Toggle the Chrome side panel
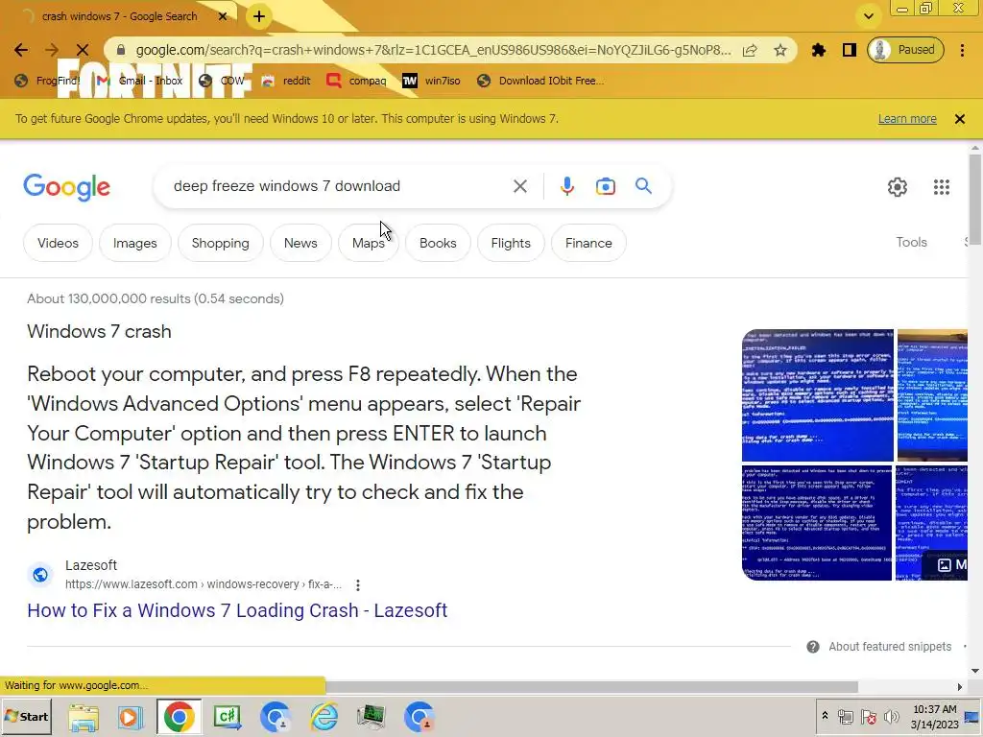The image size is (983, 737). [850, 50]
